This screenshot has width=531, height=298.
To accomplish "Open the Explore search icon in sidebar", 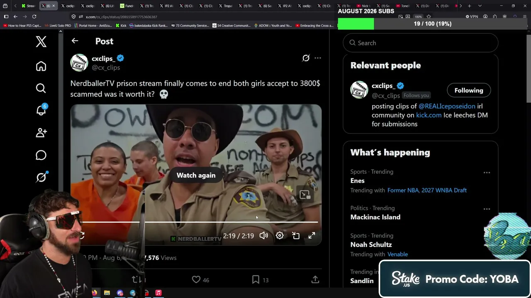I will click(x=41, y=88).
